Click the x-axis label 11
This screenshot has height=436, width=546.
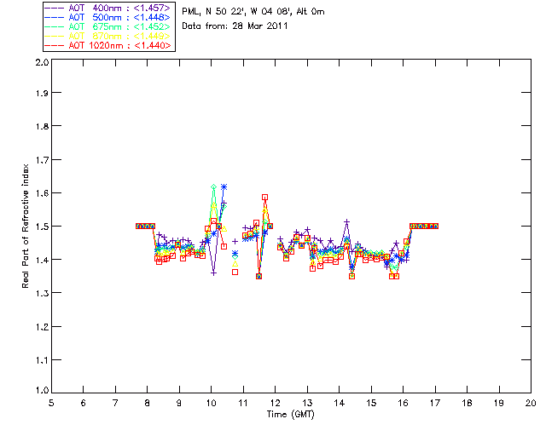(243, 403)
